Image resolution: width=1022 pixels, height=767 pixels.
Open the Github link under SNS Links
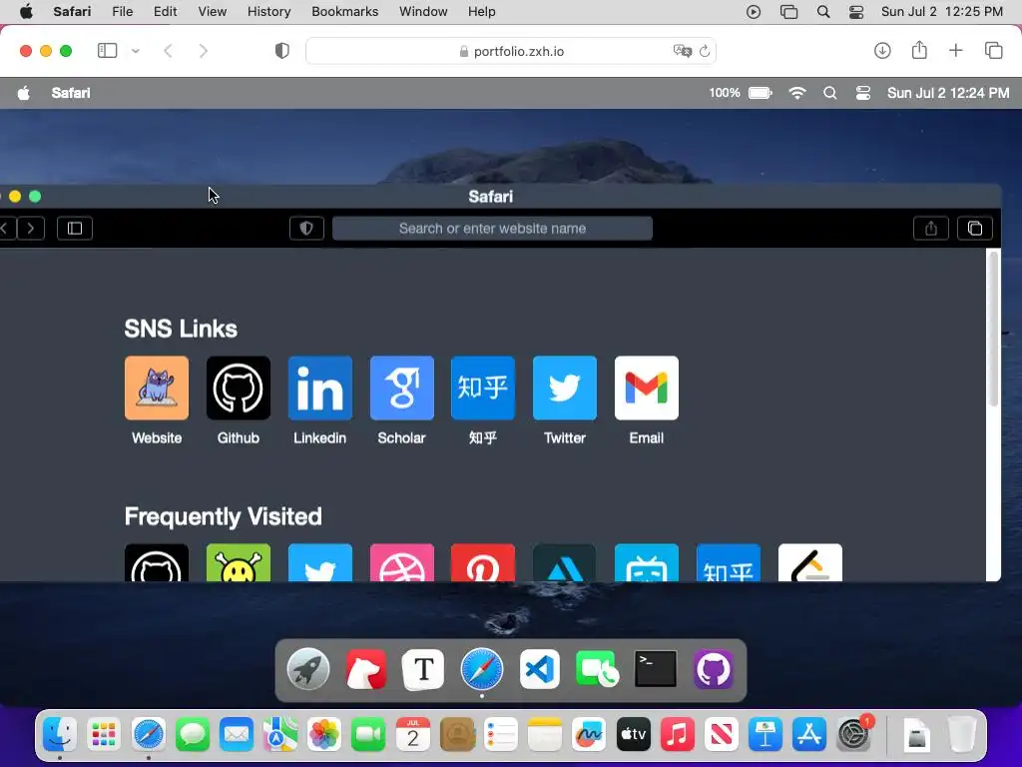(x=238, y=387)
